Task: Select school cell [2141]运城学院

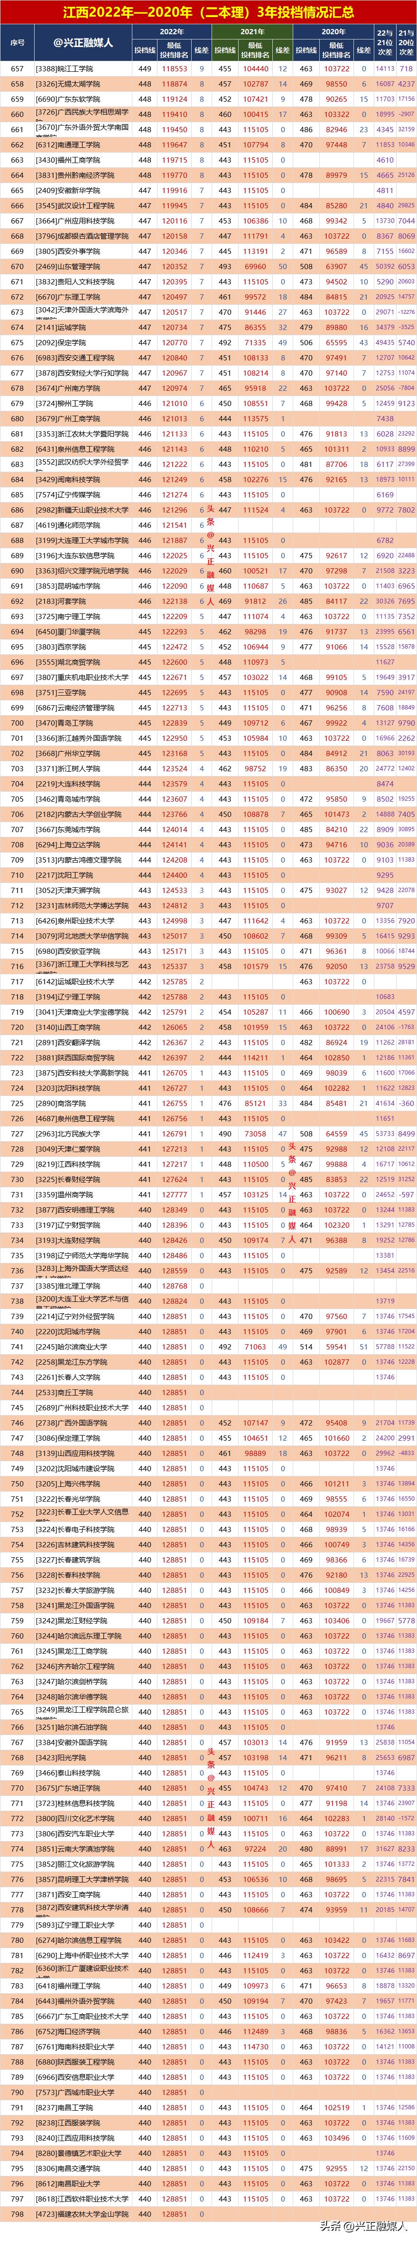Action: pyautogui.click(x=83, y=328)
